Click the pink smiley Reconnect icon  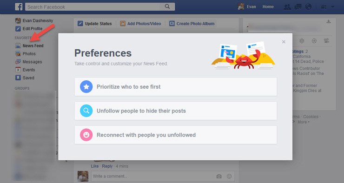86,135
